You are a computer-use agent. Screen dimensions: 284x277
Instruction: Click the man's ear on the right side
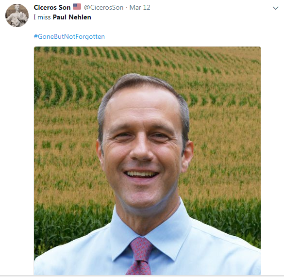pos(187,156)
